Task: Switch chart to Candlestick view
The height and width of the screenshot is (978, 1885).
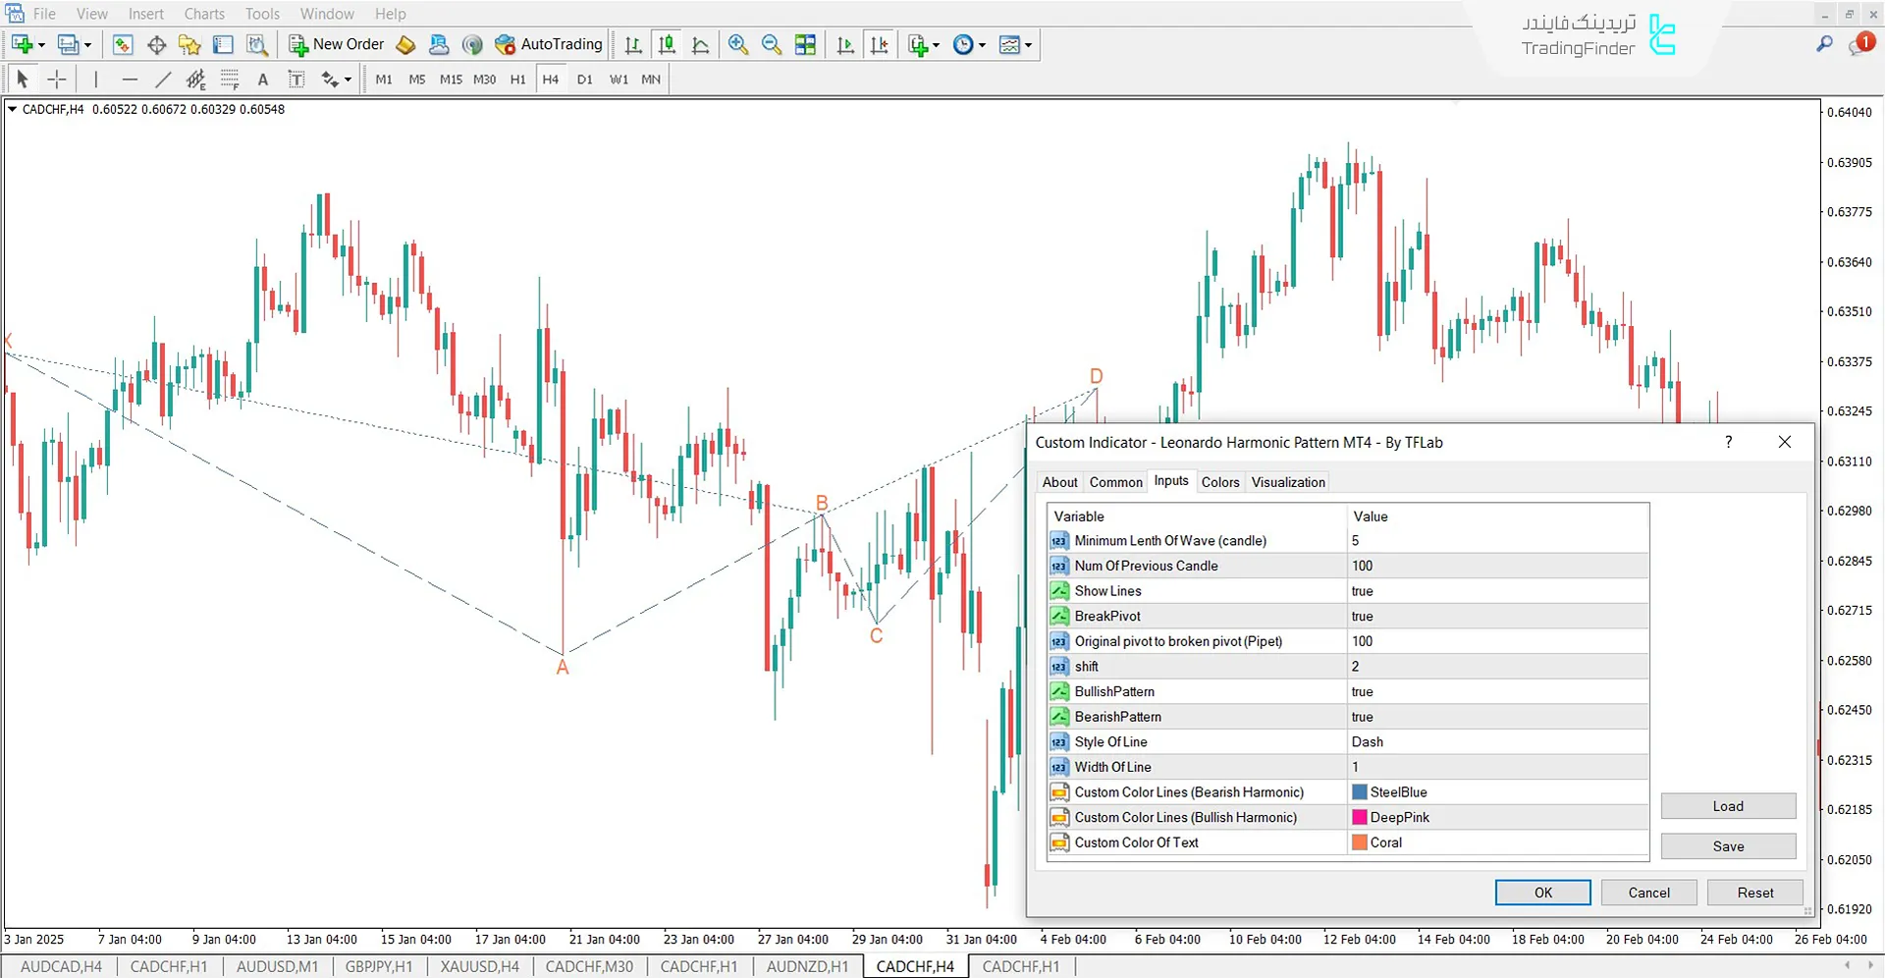Action: 667,44
